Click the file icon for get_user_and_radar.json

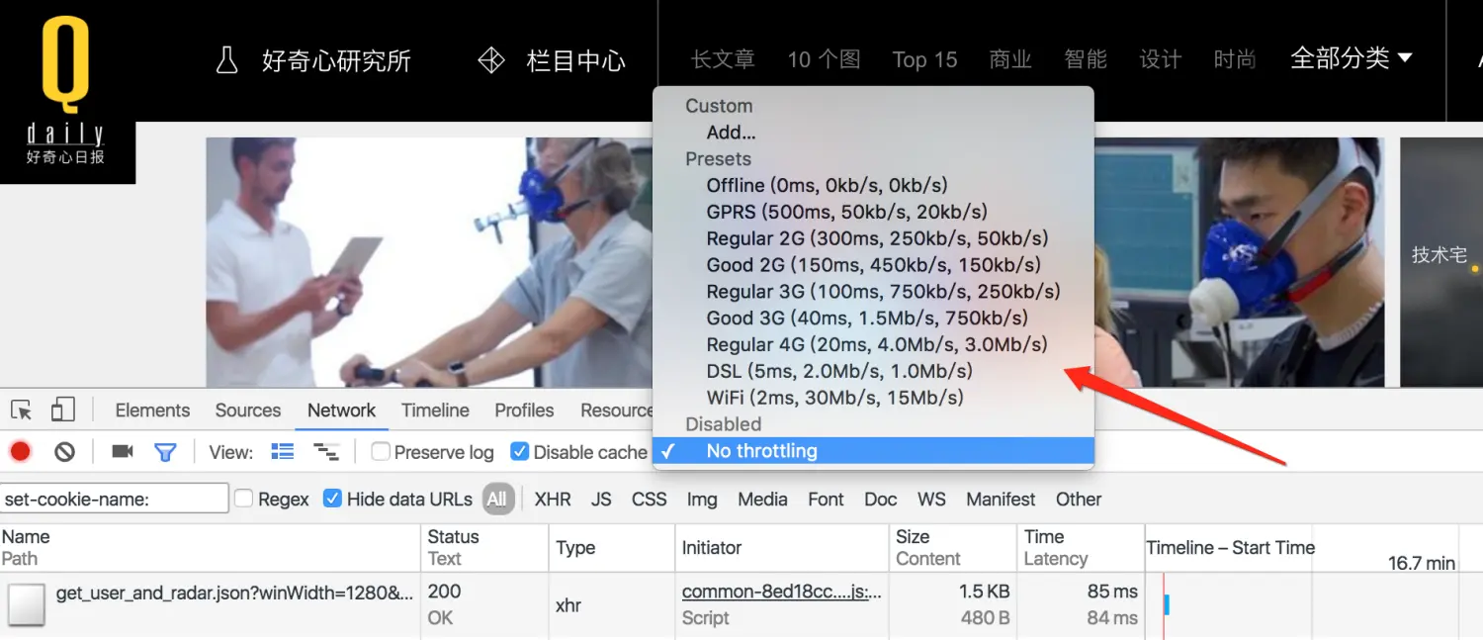point(27,604)
